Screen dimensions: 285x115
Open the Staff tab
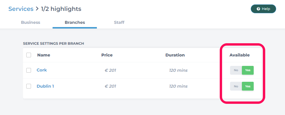(x=119, y=22)
